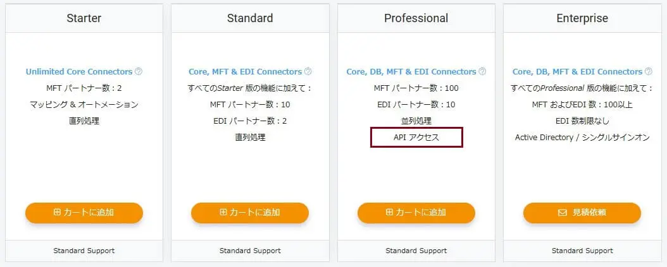This screenshot has width=667, height=267.
Task: Add the Starter plan to cart
Action: 84,213
